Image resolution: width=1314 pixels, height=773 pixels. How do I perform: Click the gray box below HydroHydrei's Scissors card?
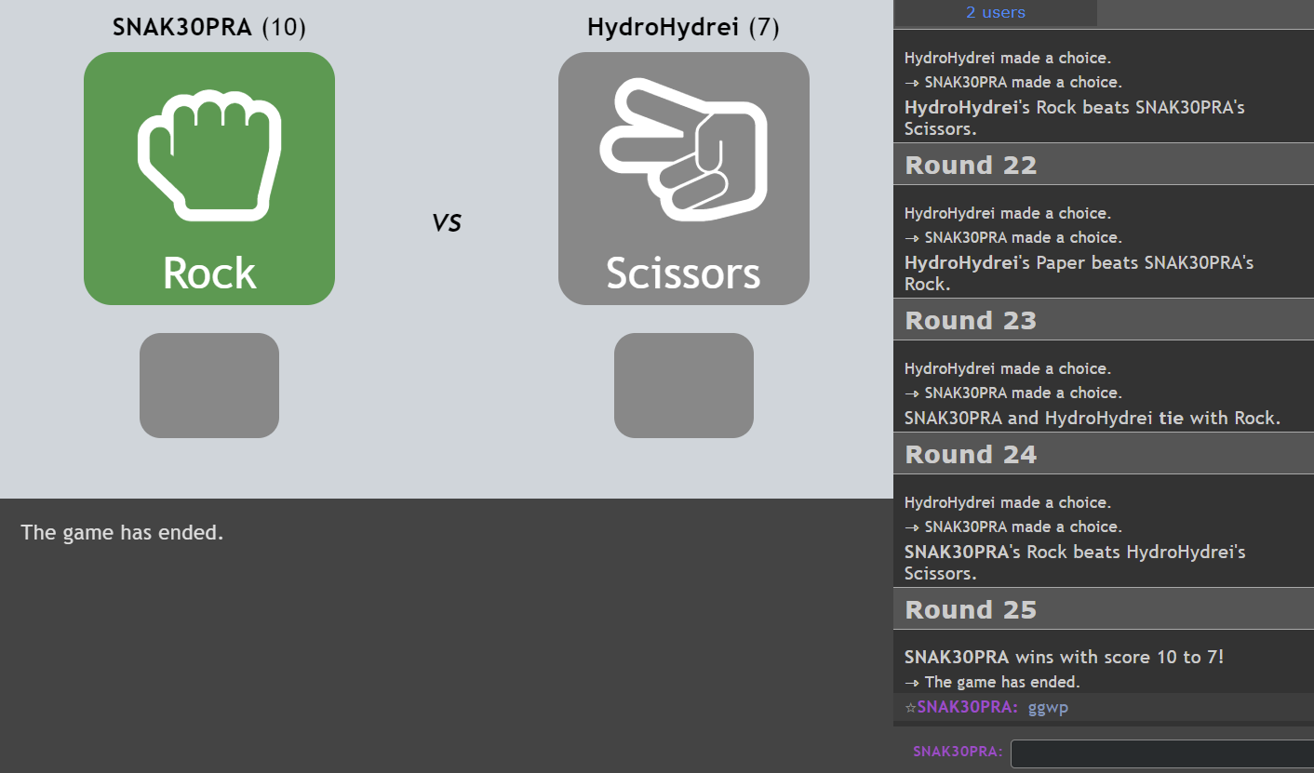point(684,385)
